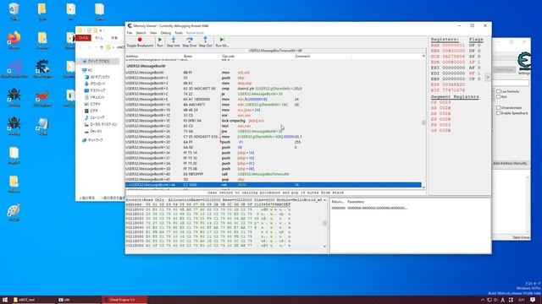
Task: Select the Network item in Explorer tree
Action: (x=96, y=140)
